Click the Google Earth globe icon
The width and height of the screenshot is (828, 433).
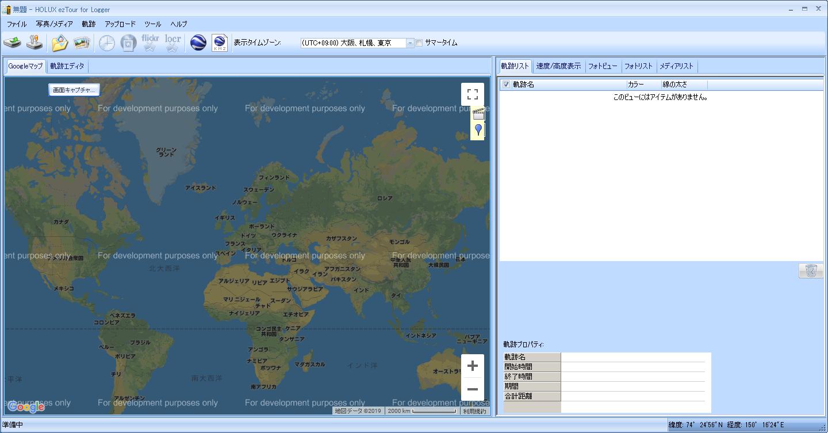click(x=198, y=43)
